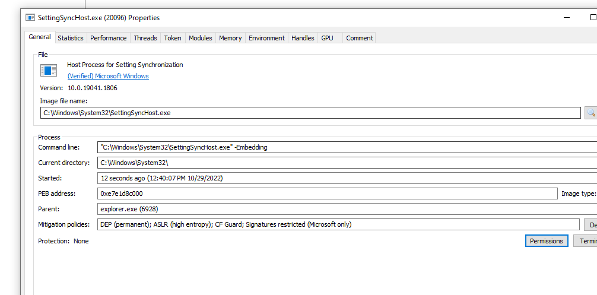Open the (Verified) Microsoft Windows link
Image resolution: width=597 pixels, height=295 pixels.
click(x=108, y=76)
